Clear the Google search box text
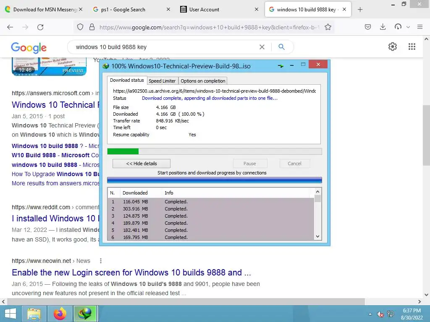 (x=262, y=47)
